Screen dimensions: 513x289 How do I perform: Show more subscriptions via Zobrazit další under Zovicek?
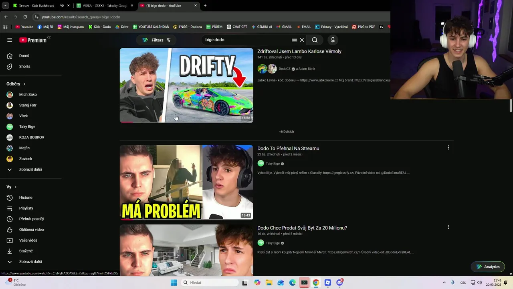click(x=31, y=169)
